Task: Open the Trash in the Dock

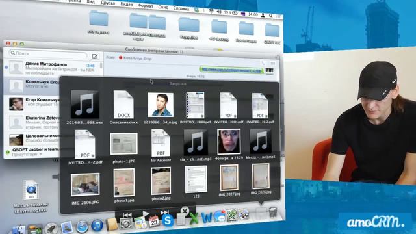Action: pos(273,213)
